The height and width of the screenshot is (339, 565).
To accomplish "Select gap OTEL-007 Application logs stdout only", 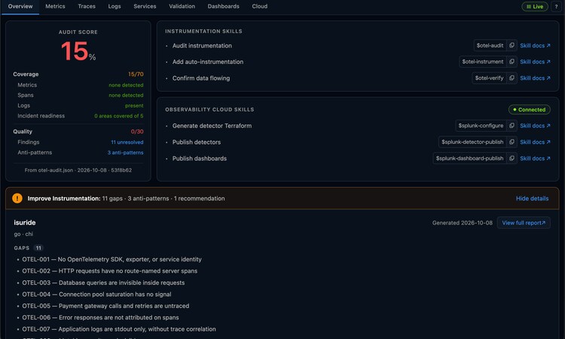I will (x=119, y=329).
